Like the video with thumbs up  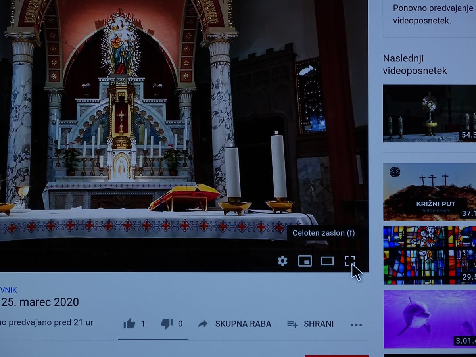click(x=129, y=324)
